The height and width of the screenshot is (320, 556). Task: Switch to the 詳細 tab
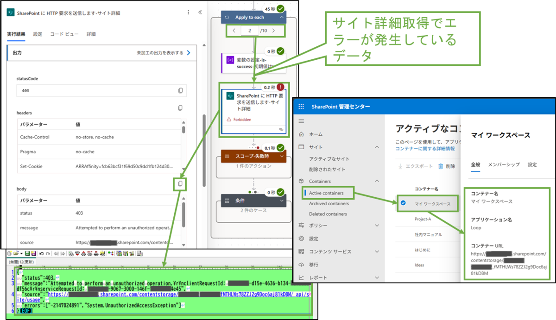tap(91, 34)
